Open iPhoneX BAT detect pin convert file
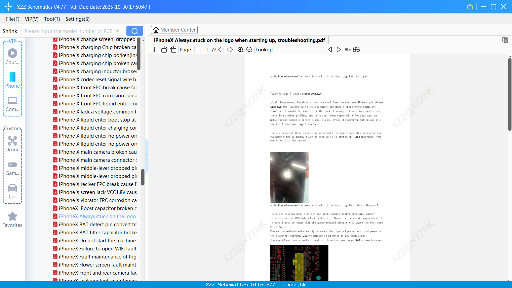512x288 pixels. click(x=95, y=225)
